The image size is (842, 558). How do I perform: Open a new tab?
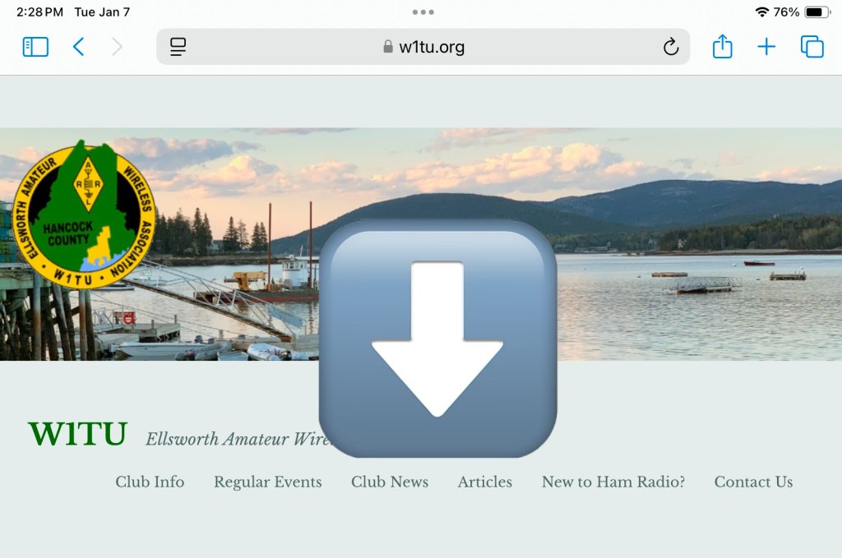point(766,47)
